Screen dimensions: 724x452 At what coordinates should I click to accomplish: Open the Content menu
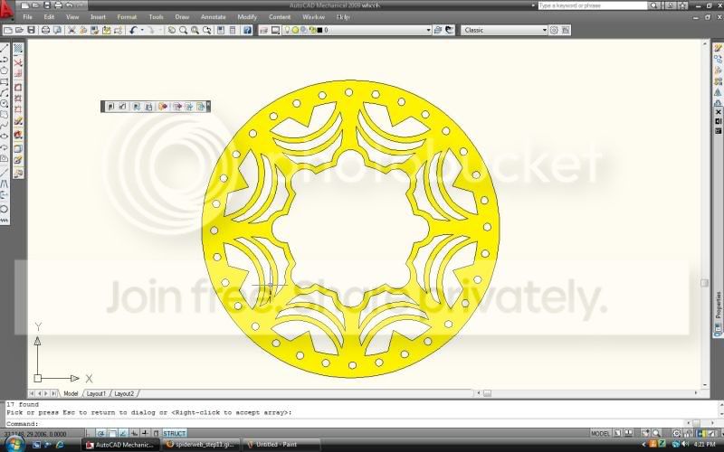[x=280, y=17]
